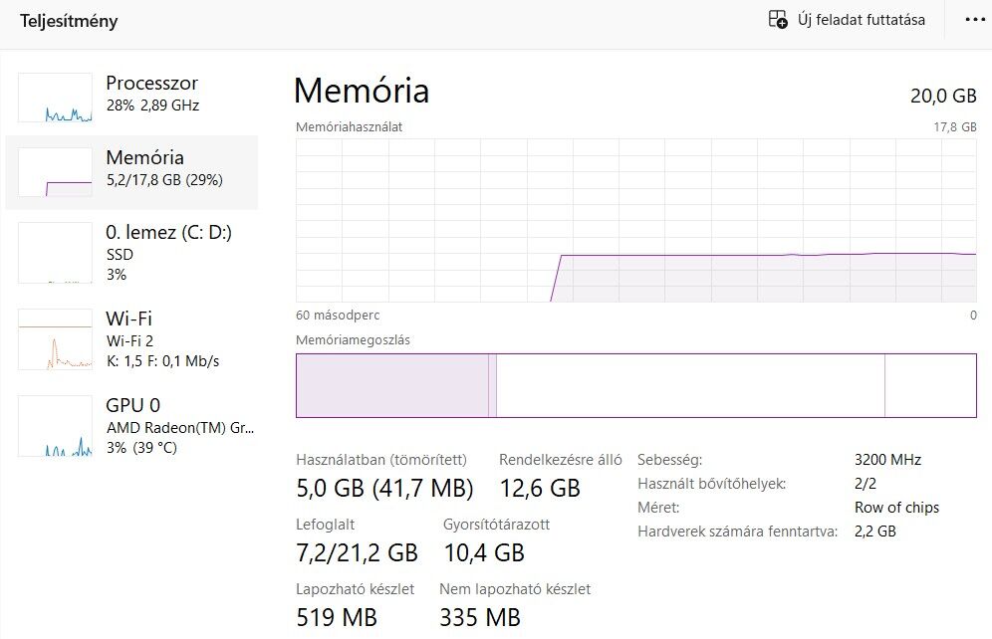Select the Memória mini graph thumbnail
Image resolution: width=992 pixels, height=639 pixels.
55,172
